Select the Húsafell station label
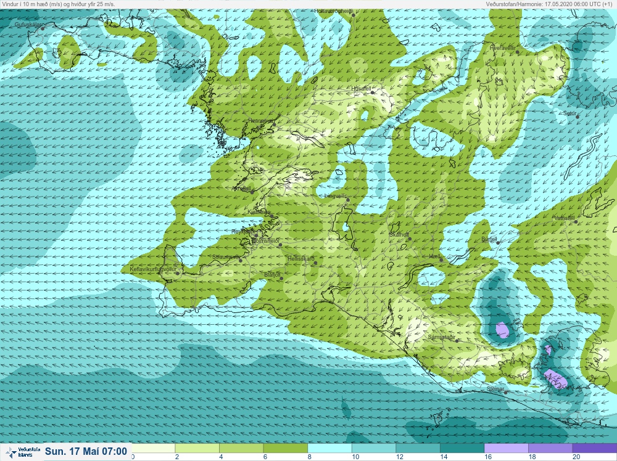617x461 pixels. 361,89
